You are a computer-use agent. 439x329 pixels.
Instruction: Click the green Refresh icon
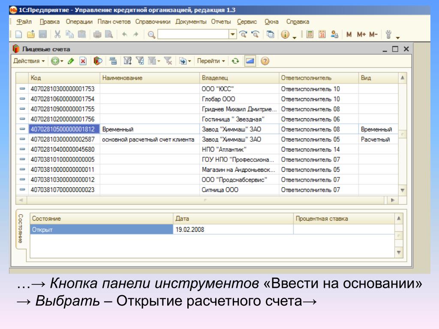(x=235, y=61)
